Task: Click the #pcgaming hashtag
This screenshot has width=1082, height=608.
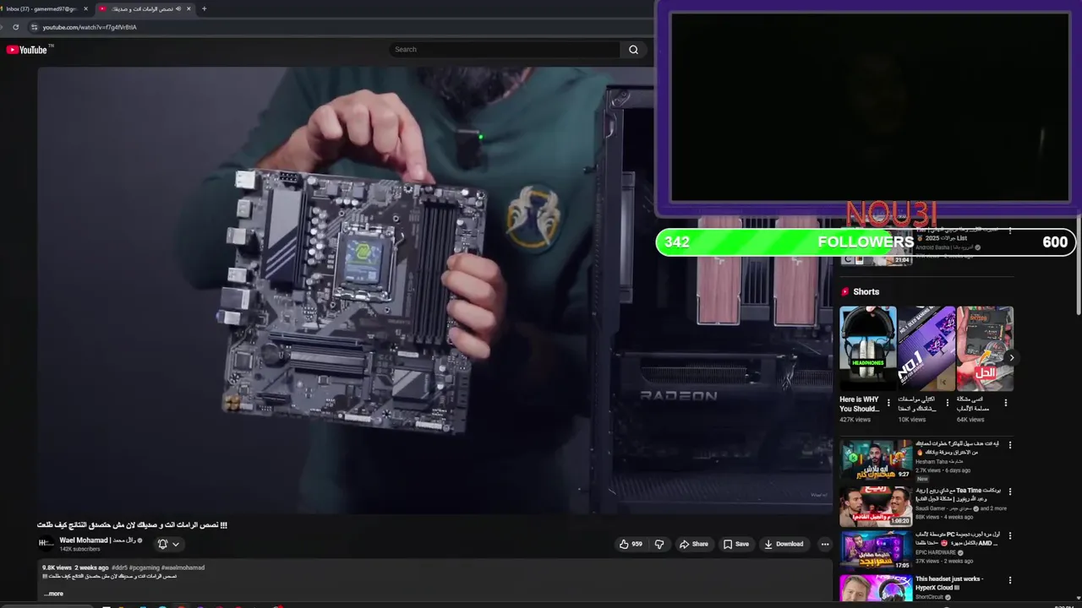Action: point(144,567)
